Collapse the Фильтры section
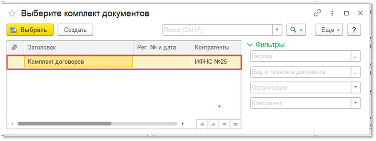376x141 pixels. pyautogui.click(x=266, y=44)
